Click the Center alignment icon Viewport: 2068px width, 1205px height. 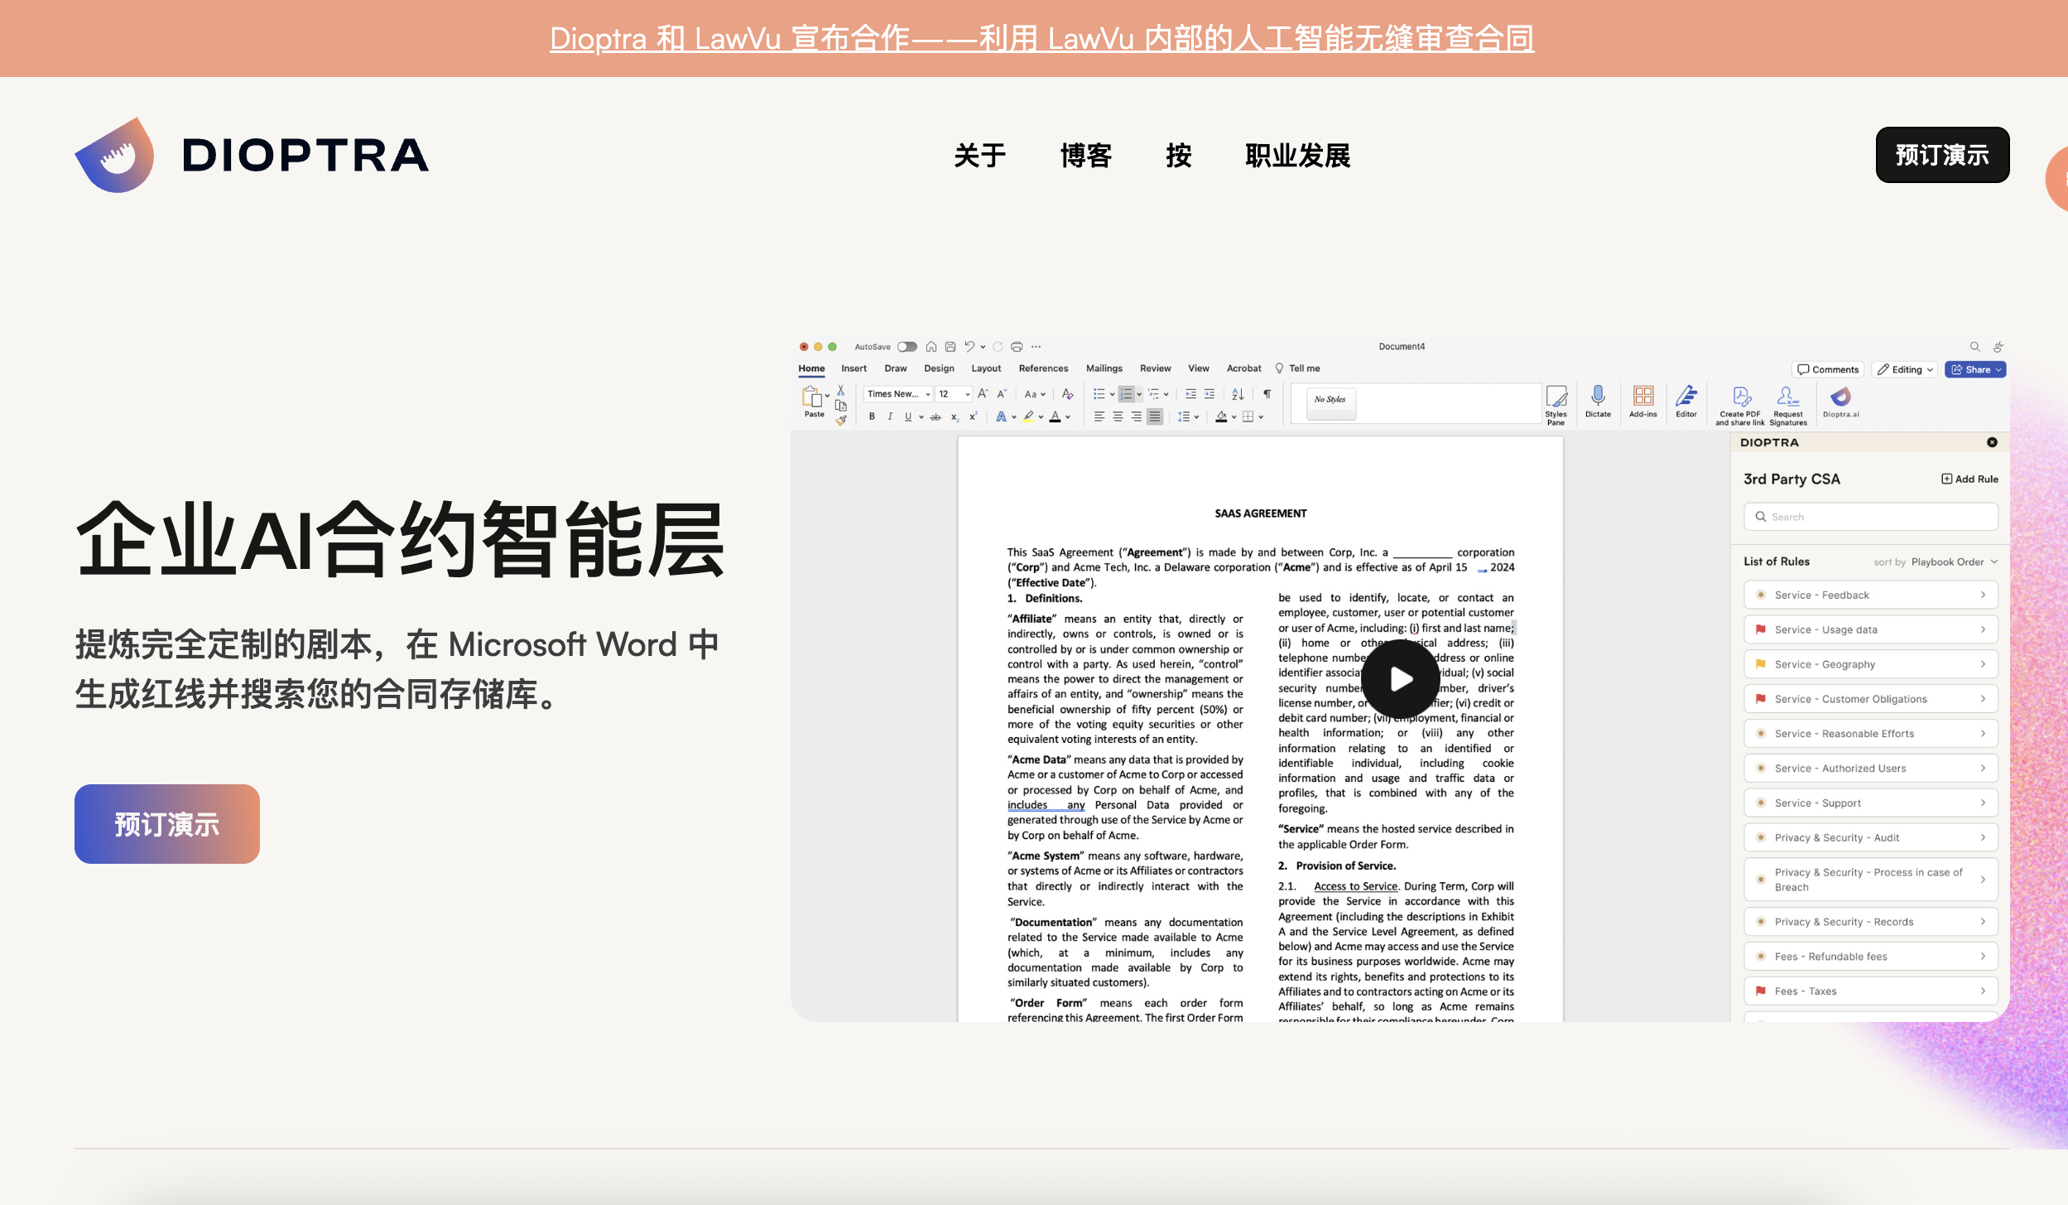pyautogui.click(x=1118, y=417)
